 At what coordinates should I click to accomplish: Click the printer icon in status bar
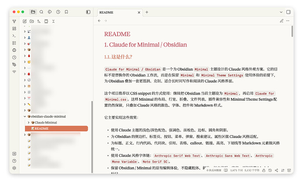(264, 170)
